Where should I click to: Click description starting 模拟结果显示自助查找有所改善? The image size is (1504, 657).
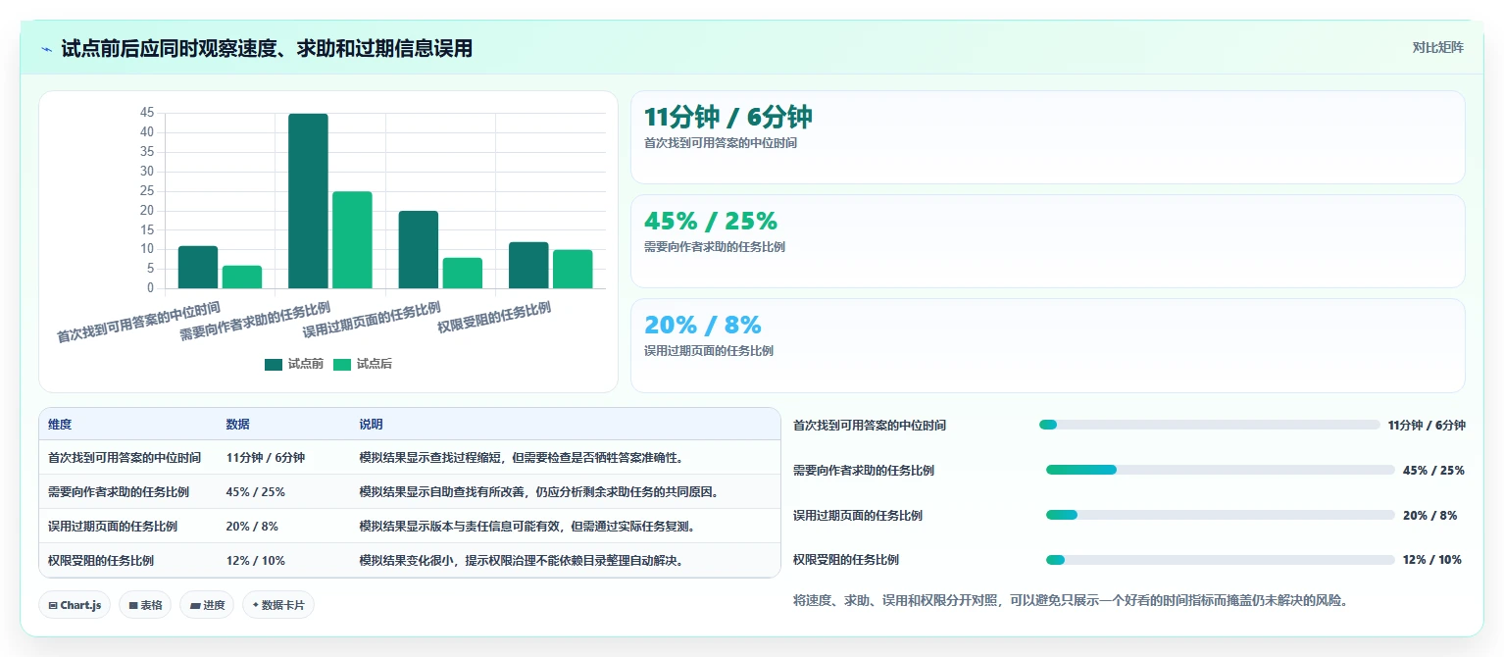point(539,491)
